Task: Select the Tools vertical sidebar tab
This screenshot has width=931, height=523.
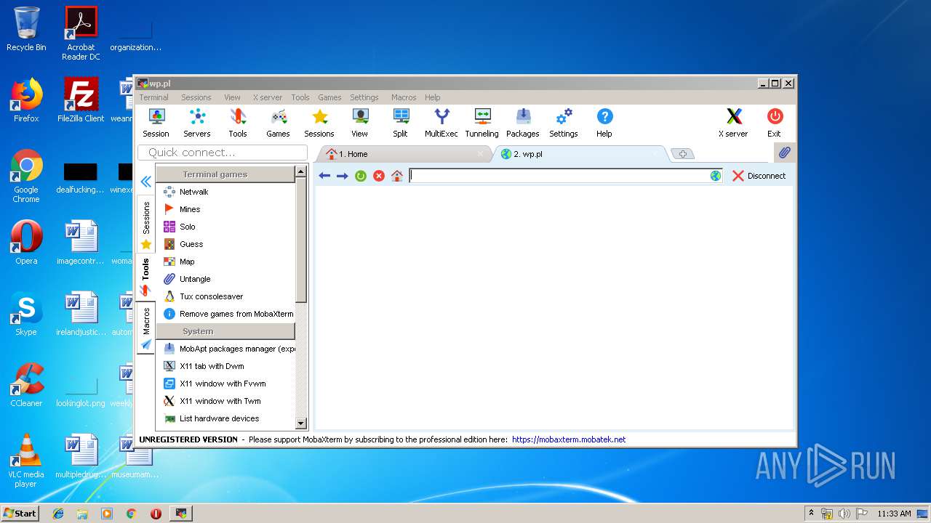Action: (146, 277)
